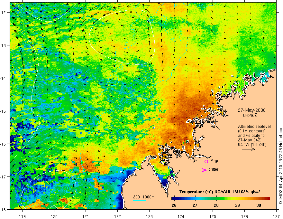Viewport: 283px width, 219px height.
Task: Click colour bar tick label 29
Action: click(237, 205)
